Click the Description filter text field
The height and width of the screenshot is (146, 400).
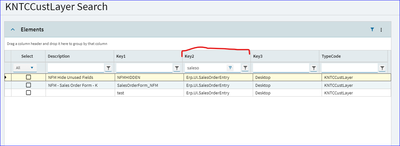pos(76,68)
